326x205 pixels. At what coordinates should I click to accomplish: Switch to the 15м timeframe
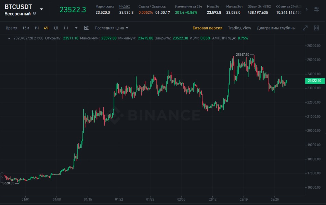click(x=26, y=28)
